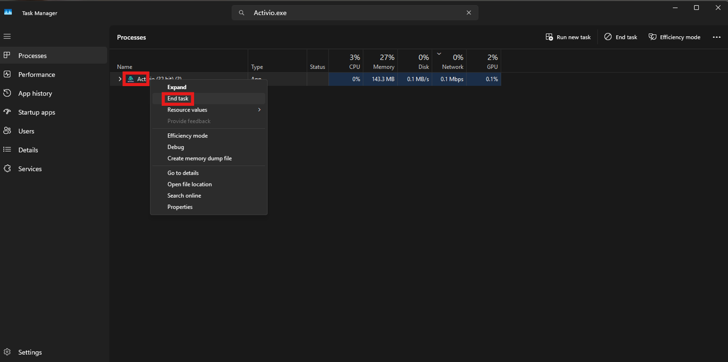Viewport: 728px width, 362px height.
Task: Sort processes by Memory column
Action: click(383, 62)
